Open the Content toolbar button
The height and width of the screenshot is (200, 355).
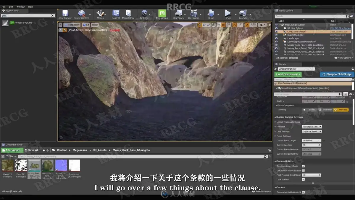click(116, 14)
